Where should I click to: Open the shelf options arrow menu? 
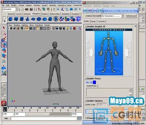point(5,21)
